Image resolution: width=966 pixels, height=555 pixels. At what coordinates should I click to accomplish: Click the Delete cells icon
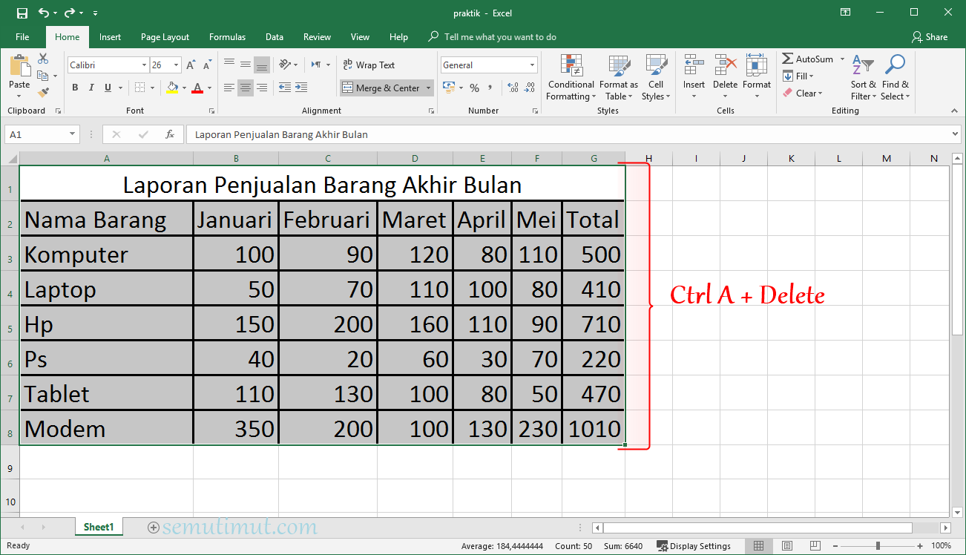tap(725, 65)
